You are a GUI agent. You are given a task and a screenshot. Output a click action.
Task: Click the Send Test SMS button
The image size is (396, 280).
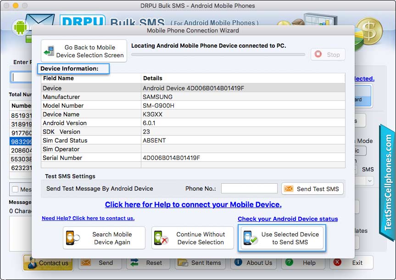312,189
